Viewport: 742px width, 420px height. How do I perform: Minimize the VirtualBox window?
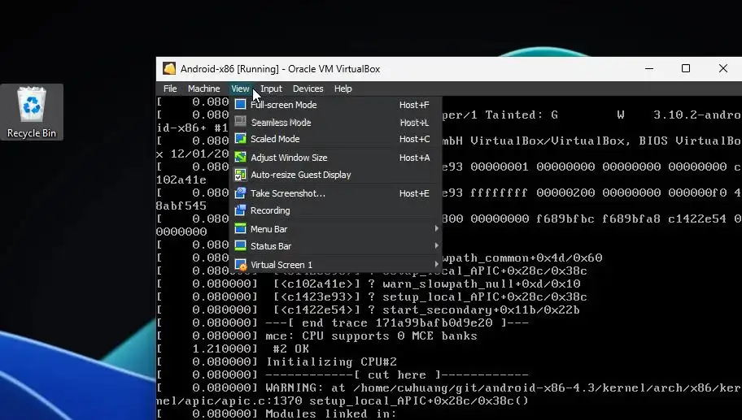(x=649, y=68)
